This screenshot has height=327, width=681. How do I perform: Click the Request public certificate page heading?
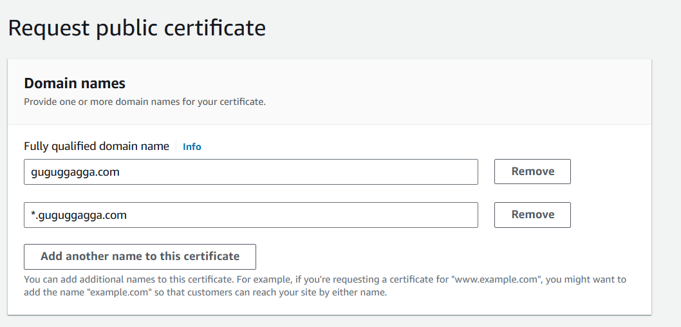click(x=136, y=28)
